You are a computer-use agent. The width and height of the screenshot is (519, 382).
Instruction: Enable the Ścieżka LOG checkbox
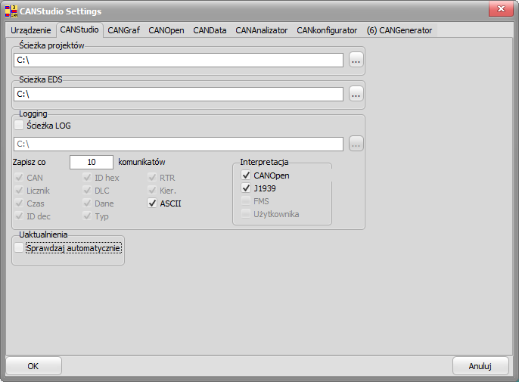[x=19, y=125]
